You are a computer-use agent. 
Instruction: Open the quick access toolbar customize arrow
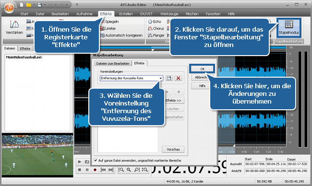[x=77, y=5]
